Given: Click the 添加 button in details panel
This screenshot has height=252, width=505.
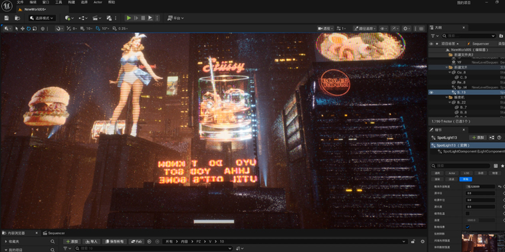Looking at the screenshot, I should 478,137.
